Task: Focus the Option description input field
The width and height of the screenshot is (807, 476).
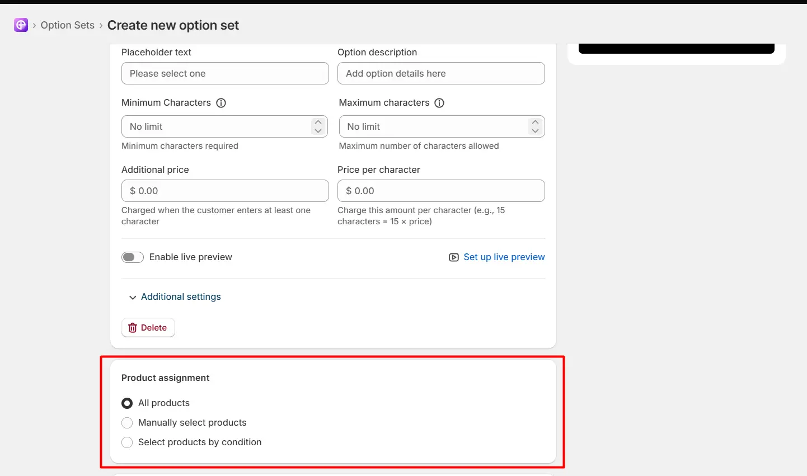Action: (x=441, y=73)
